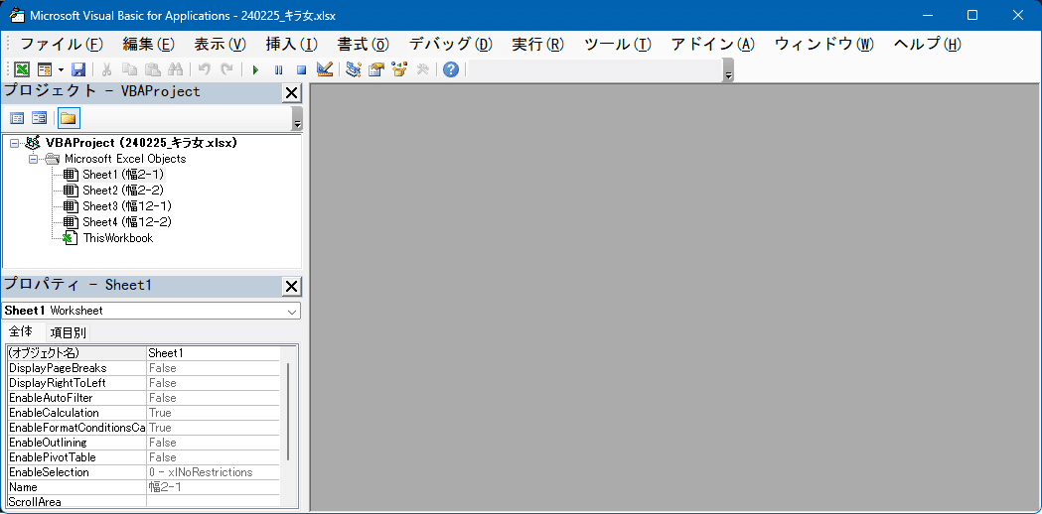Edit the (オブジェクト名) value Sheet1
This screenshot has height=514, width=1042.
click(x=213, y=353)
